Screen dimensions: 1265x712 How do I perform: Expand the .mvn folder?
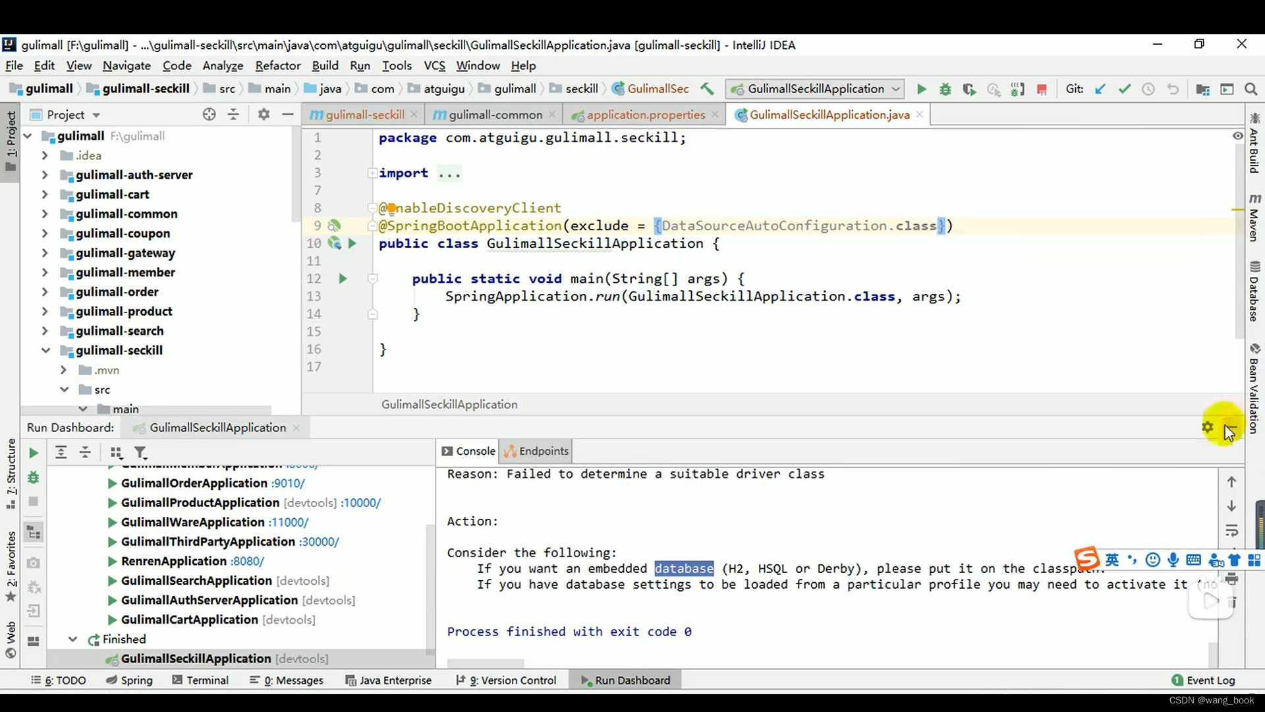coord(63,370)
